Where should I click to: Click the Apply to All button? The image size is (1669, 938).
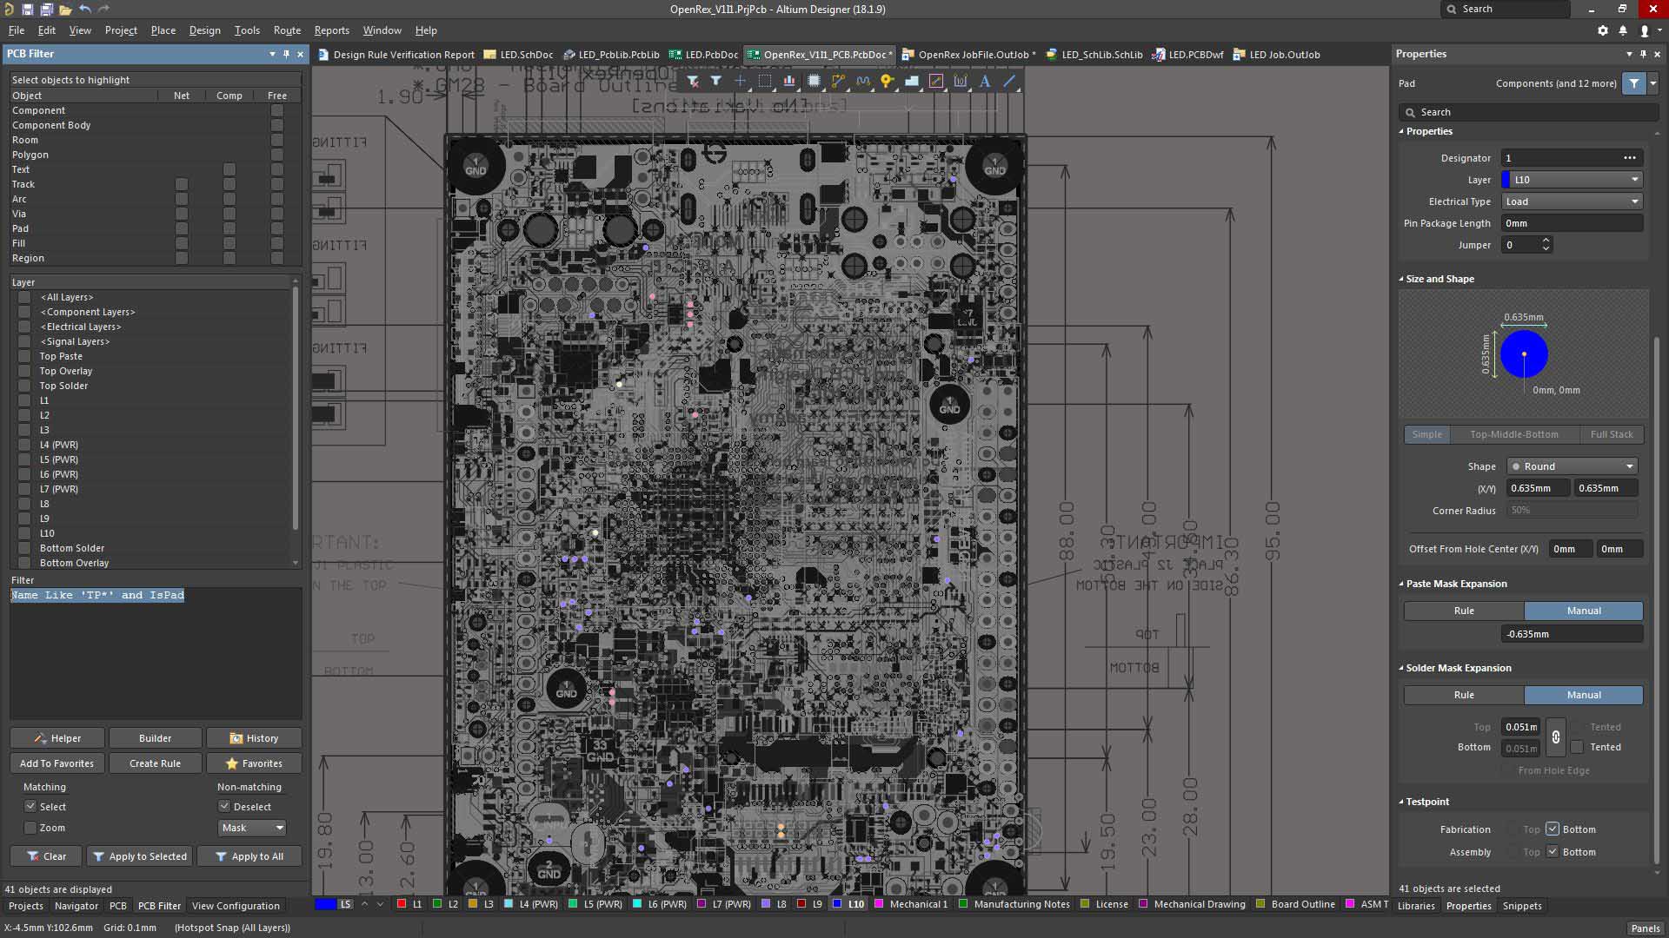pyautogui.click(x=249, y=856)
